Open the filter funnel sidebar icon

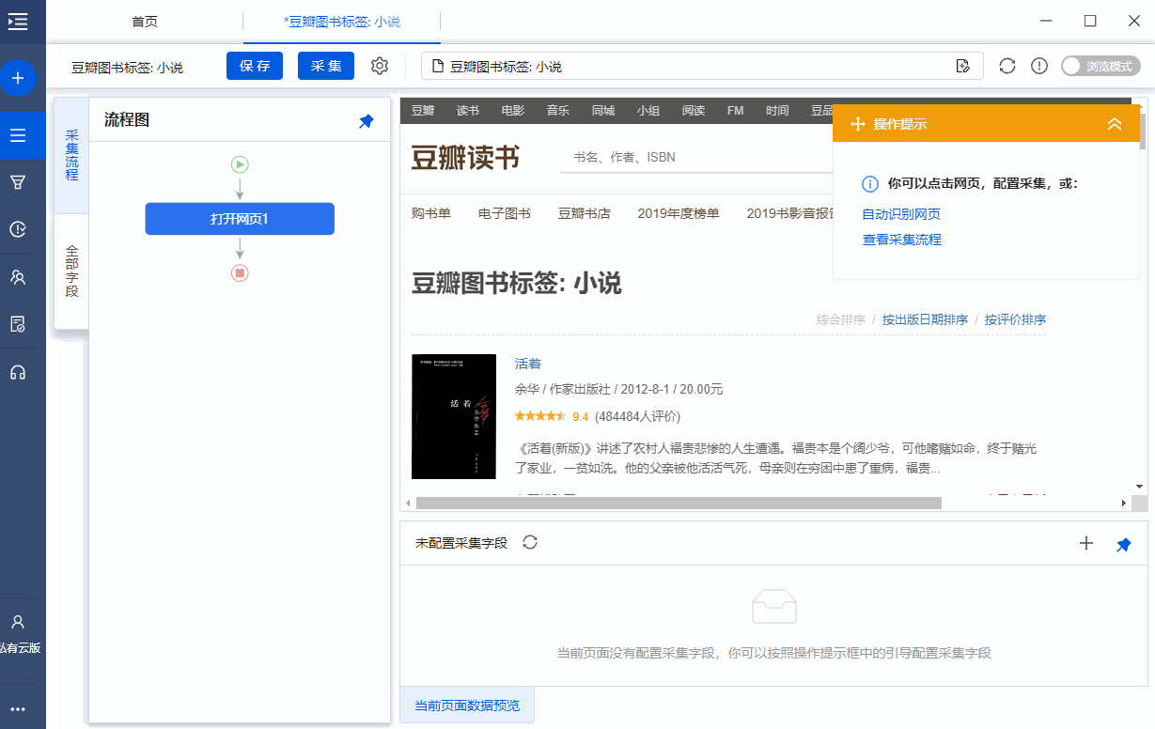click(18, 182)
